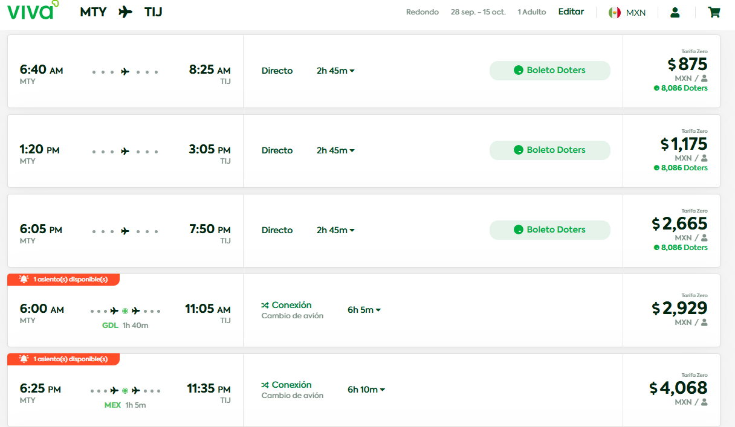735x427 pixels.
Task: Click the MEX connection stop indicator
Action: pos(125,391)
